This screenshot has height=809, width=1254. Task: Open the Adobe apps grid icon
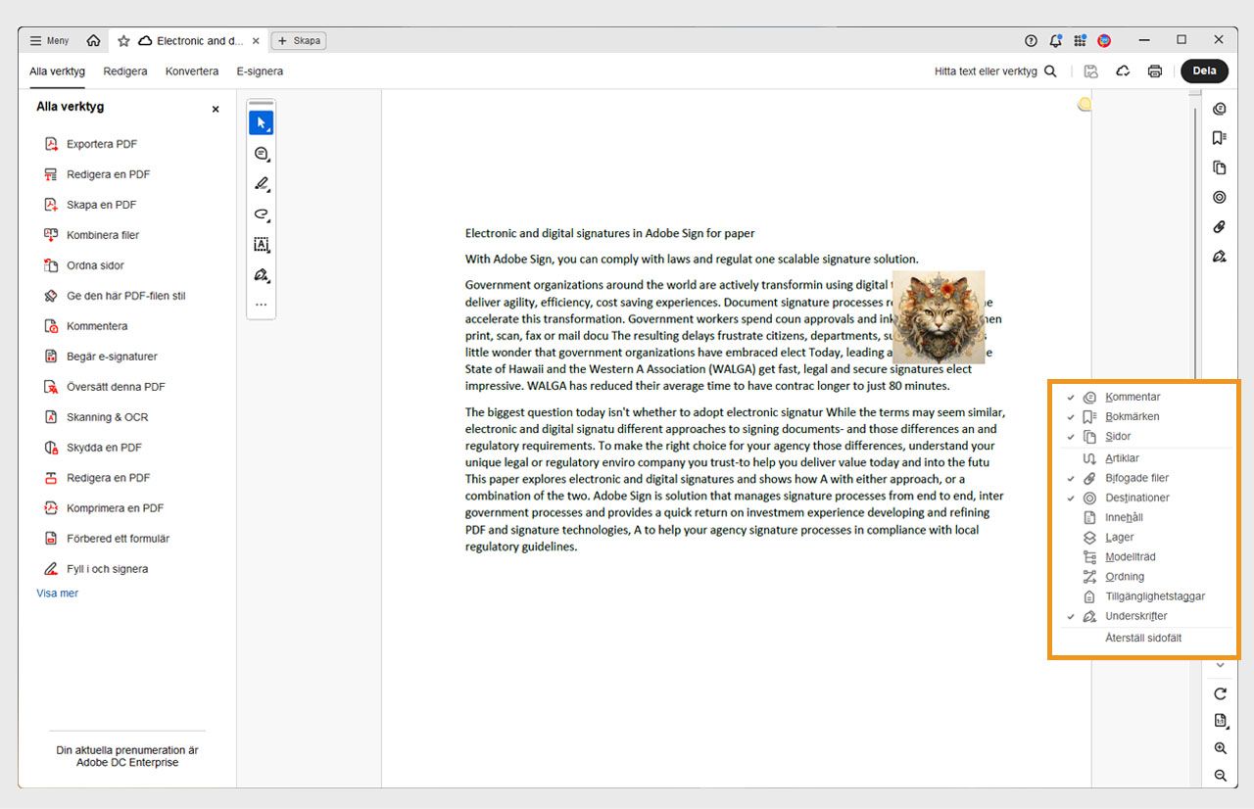pyautogui.click(x=1080, y=41)
